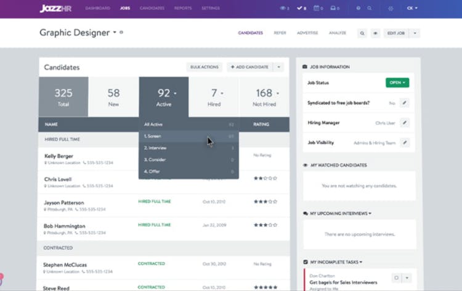Open the green Open job status dropdown
The image size is (462, 291).
tap(397, 83)
